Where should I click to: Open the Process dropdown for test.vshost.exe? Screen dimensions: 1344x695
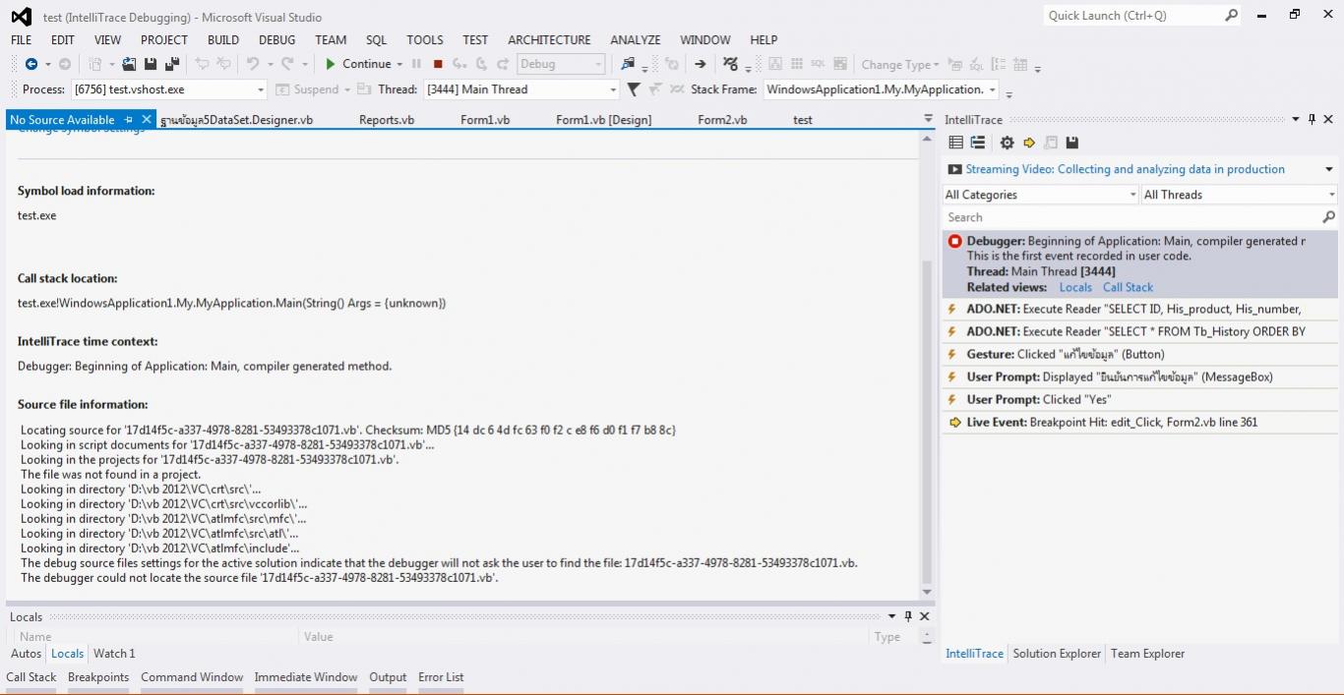click(x=261, y=89)
